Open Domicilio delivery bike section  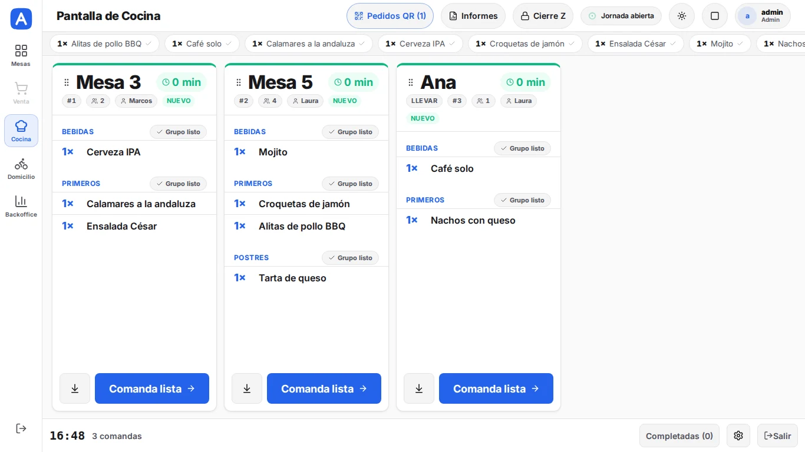coord(21,168)
